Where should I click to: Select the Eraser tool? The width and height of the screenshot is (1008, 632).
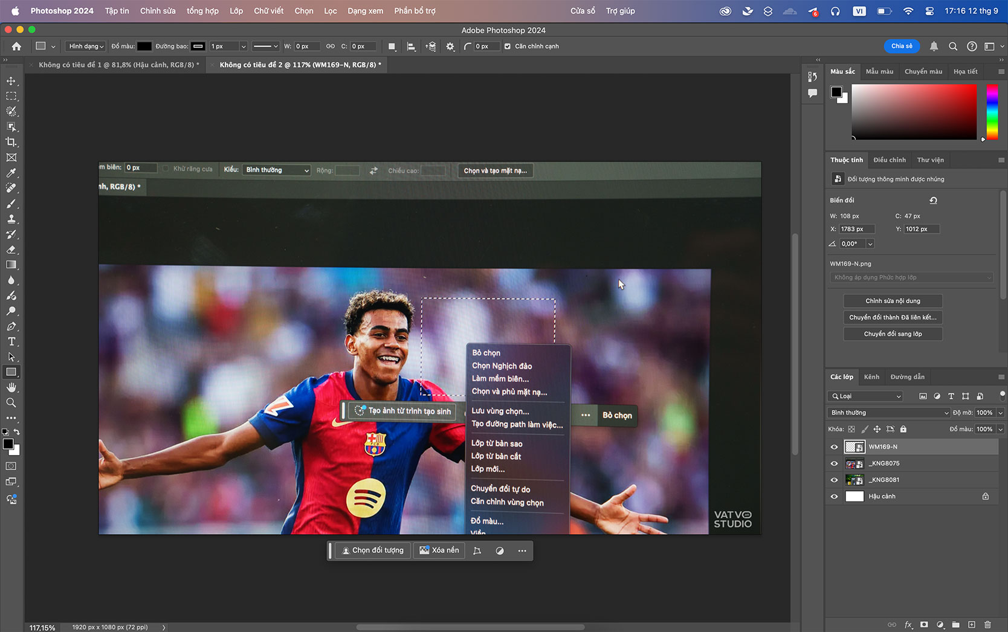tap(11, 250)
